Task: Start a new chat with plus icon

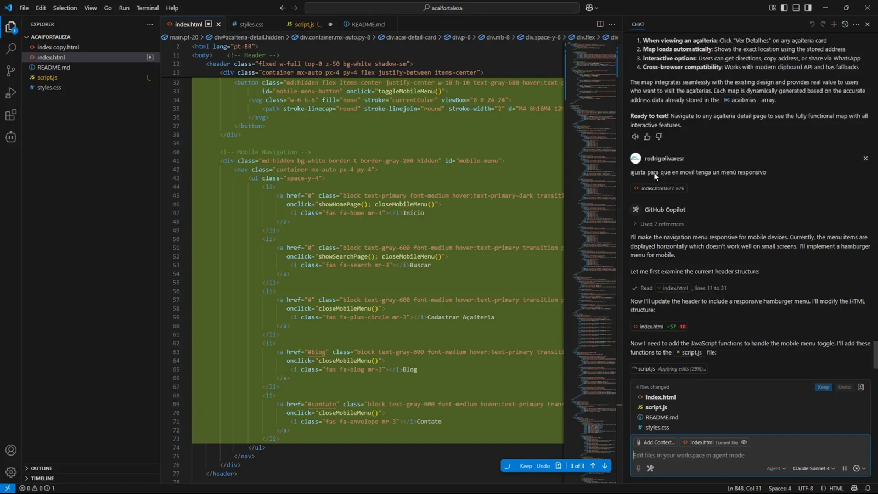Action: point(834,24)
